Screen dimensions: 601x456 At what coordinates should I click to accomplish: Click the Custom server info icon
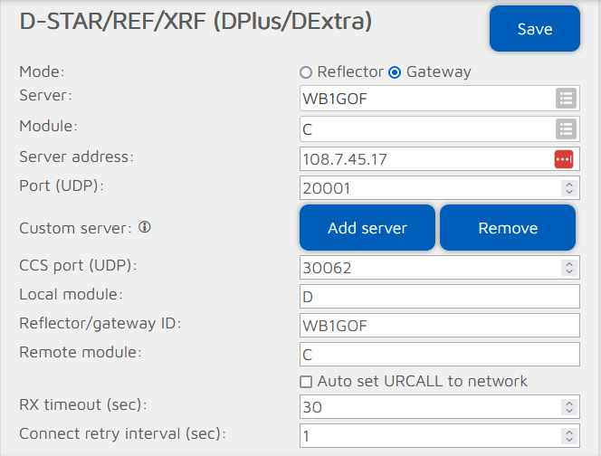click(x=144, y=228)
